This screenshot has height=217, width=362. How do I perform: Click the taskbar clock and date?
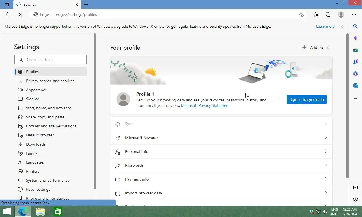350,212
